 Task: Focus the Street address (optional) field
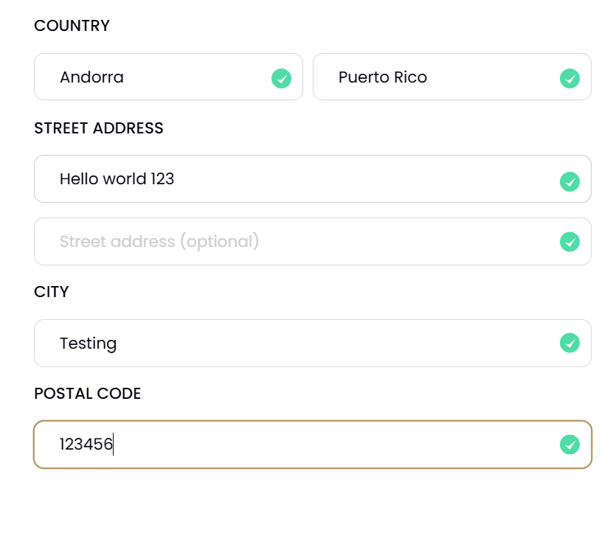coord(313,242)
